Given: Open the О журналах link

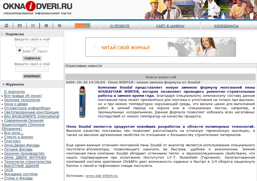Looking at the screenshot, I should tap(15, 92).
